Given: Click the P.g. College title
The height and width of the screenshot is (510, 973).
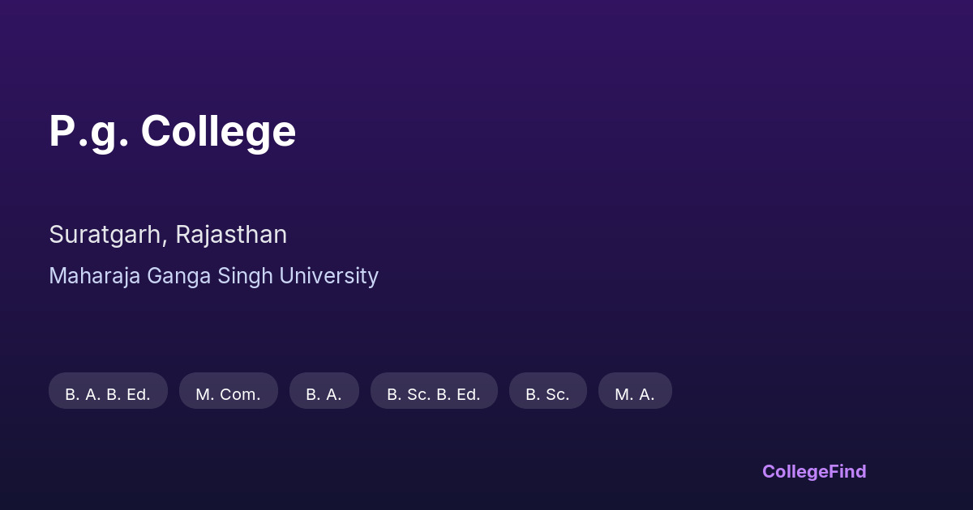Looking at the screenshot, I should coord(172,131).
